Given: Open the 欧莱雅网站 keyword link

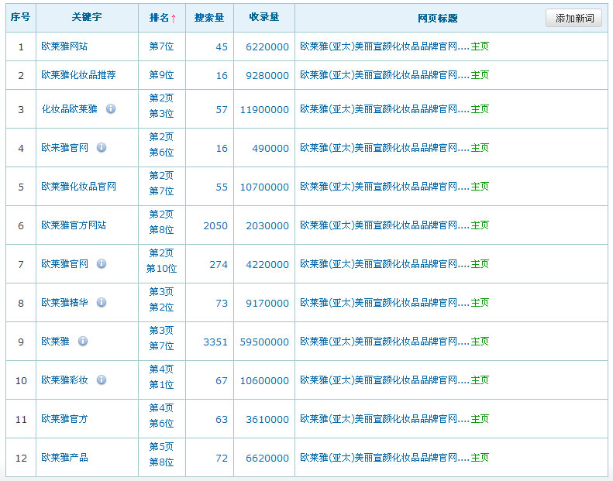Looking at the screenshot, I should point(64,47).
